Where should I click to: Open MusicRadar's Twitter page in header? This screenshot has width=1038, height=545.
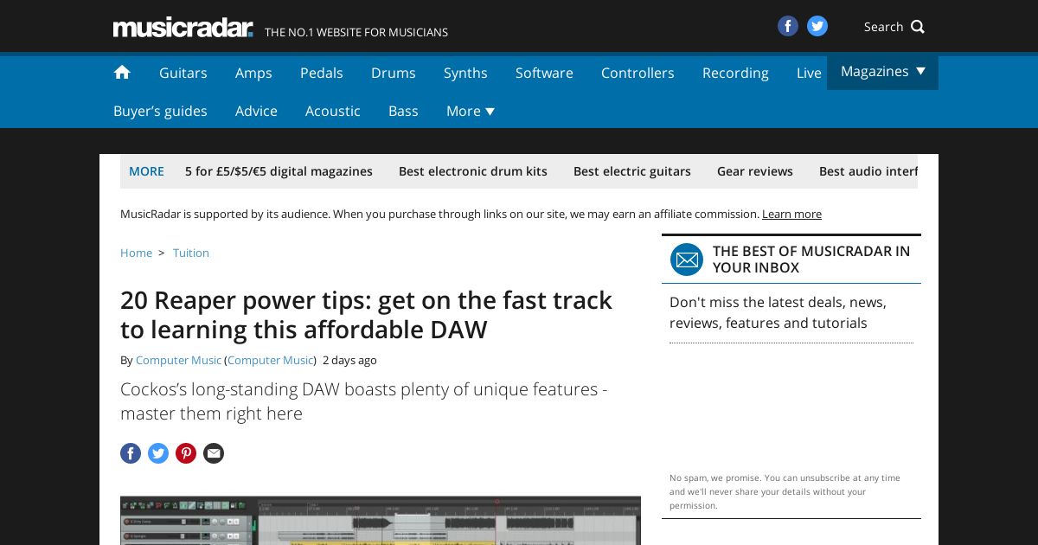tap(817, 26)
